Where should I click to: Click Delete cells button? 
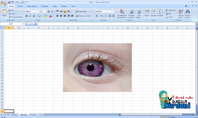click(153, 14)
